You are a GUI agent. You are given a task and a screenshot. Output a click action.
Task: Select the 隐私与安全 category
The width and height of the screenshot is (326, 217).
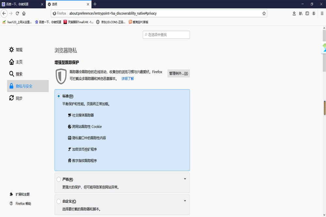point(28,86)
